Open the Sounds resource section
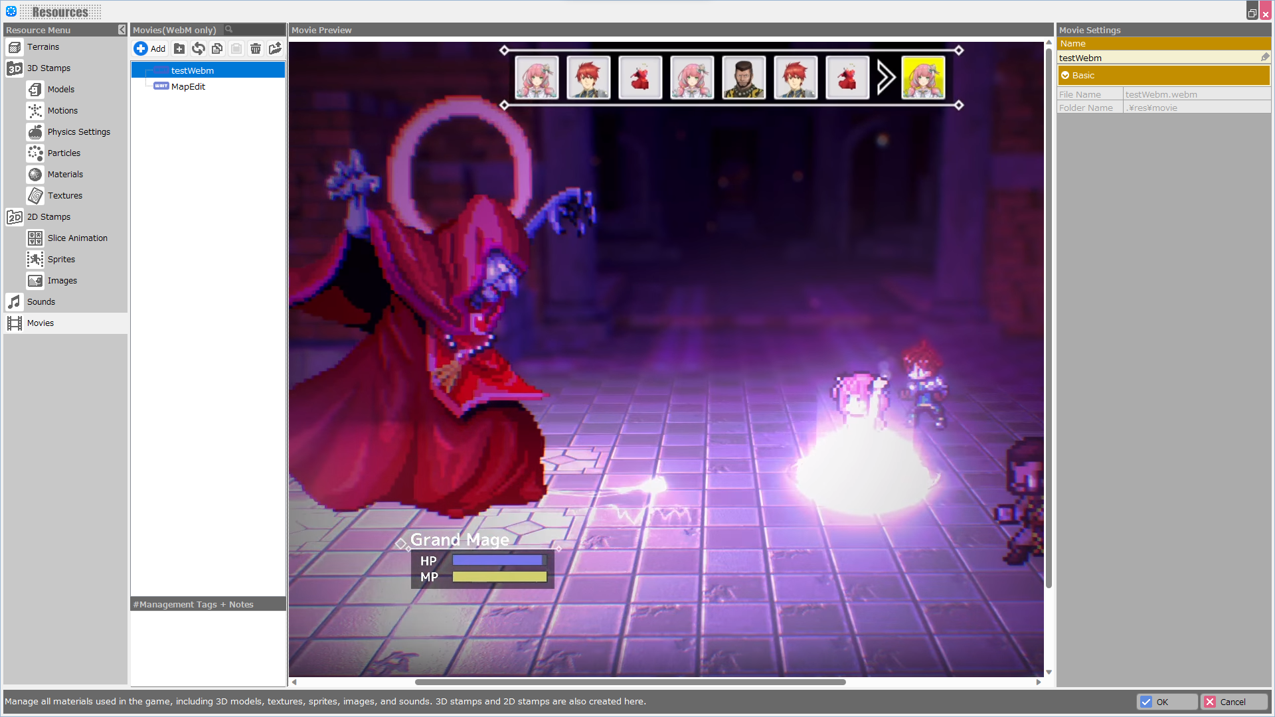Image resolution: width=1275 pixels, height=717 pixels. (x=41, y=302)
